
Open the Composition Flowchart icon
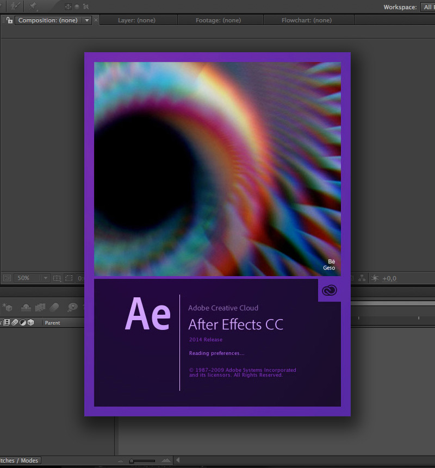(362, 278)
